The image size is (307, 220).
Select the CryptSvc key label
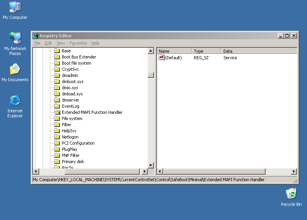(70, 69)
